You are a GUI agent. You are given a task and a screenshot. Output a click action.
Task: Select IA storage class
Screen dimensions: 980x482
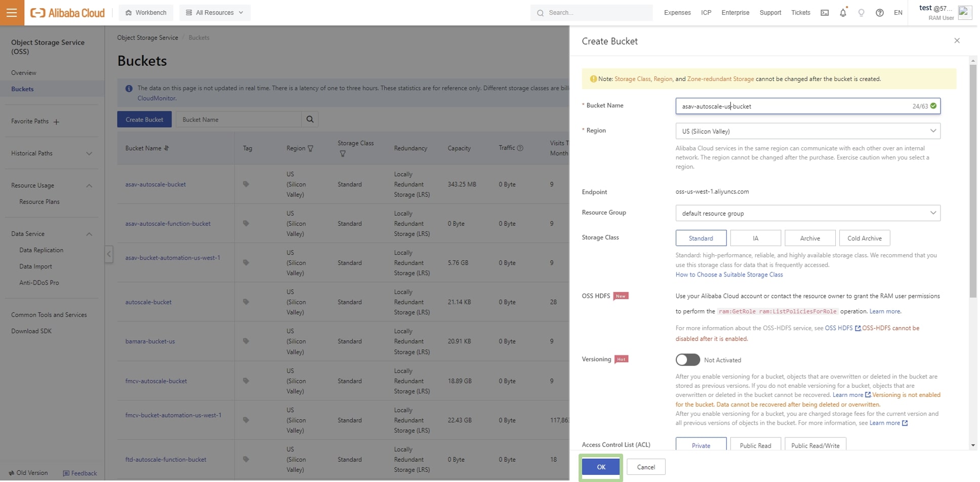click(755, 238)
